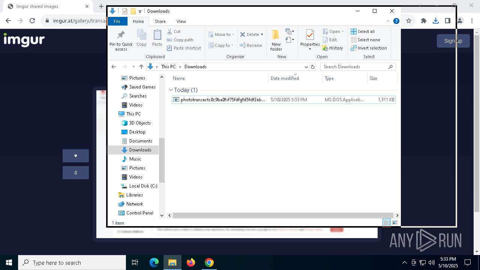Refresh the Downloads folder
The height and width of the screenshot is (270, 480).
(313, 67)
